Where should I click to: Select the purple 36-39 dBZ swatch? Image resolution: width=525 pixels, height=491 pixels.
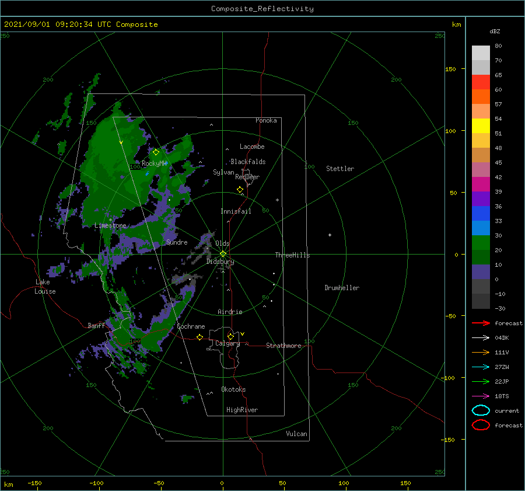tap(481, 199)
